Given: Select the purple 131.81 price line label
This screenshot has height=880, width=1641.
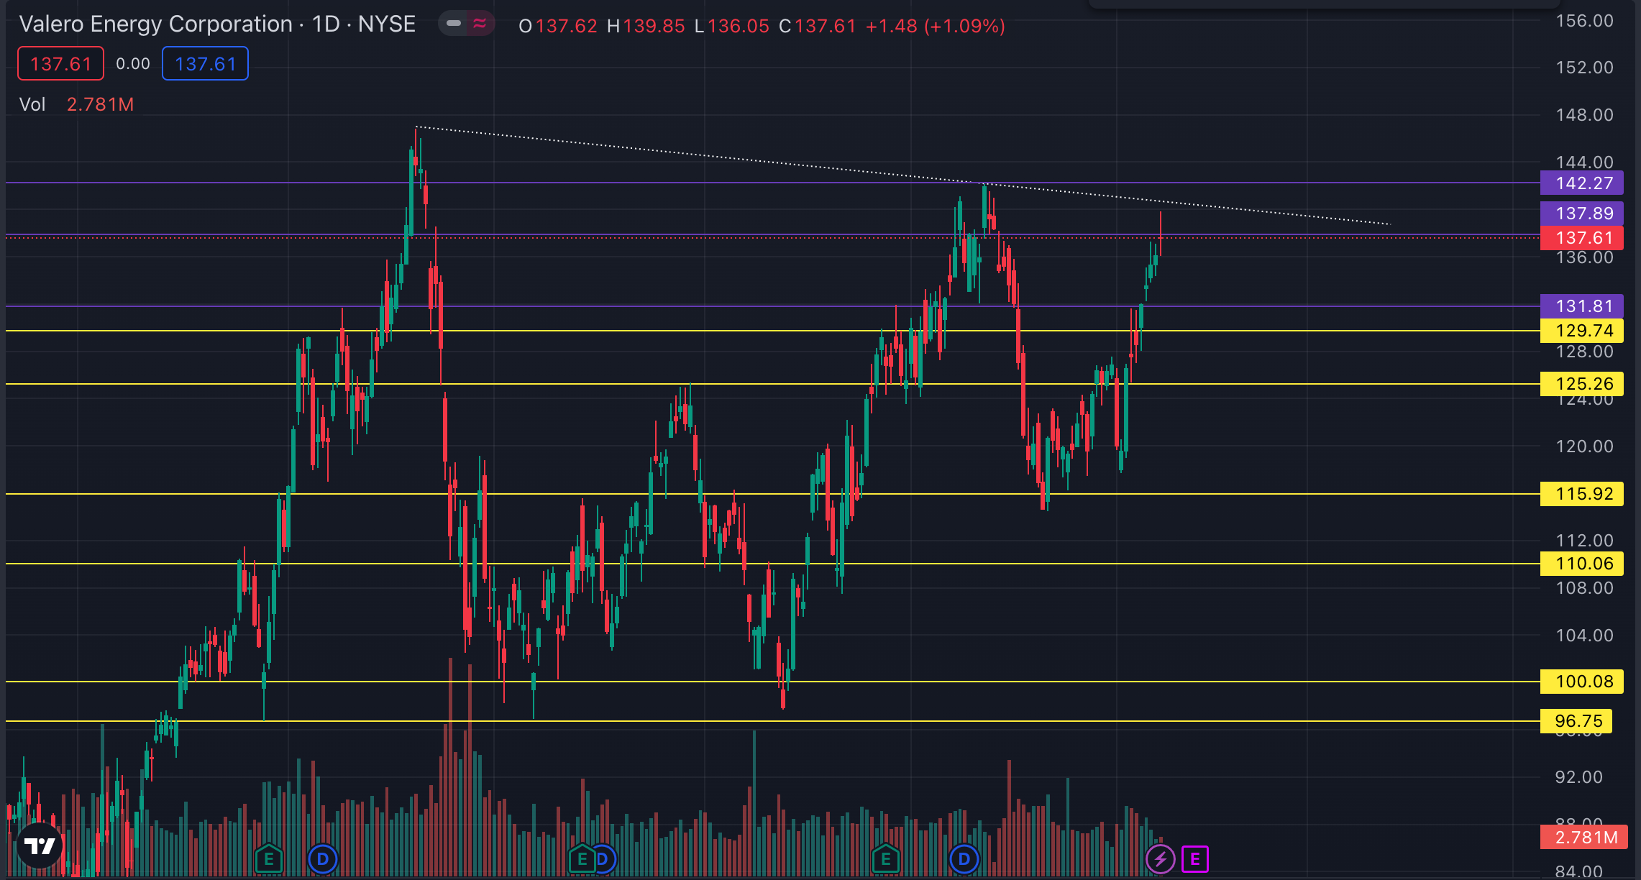Looking at the screenshot, I should pyautogui.click(x=1582, y=306).
